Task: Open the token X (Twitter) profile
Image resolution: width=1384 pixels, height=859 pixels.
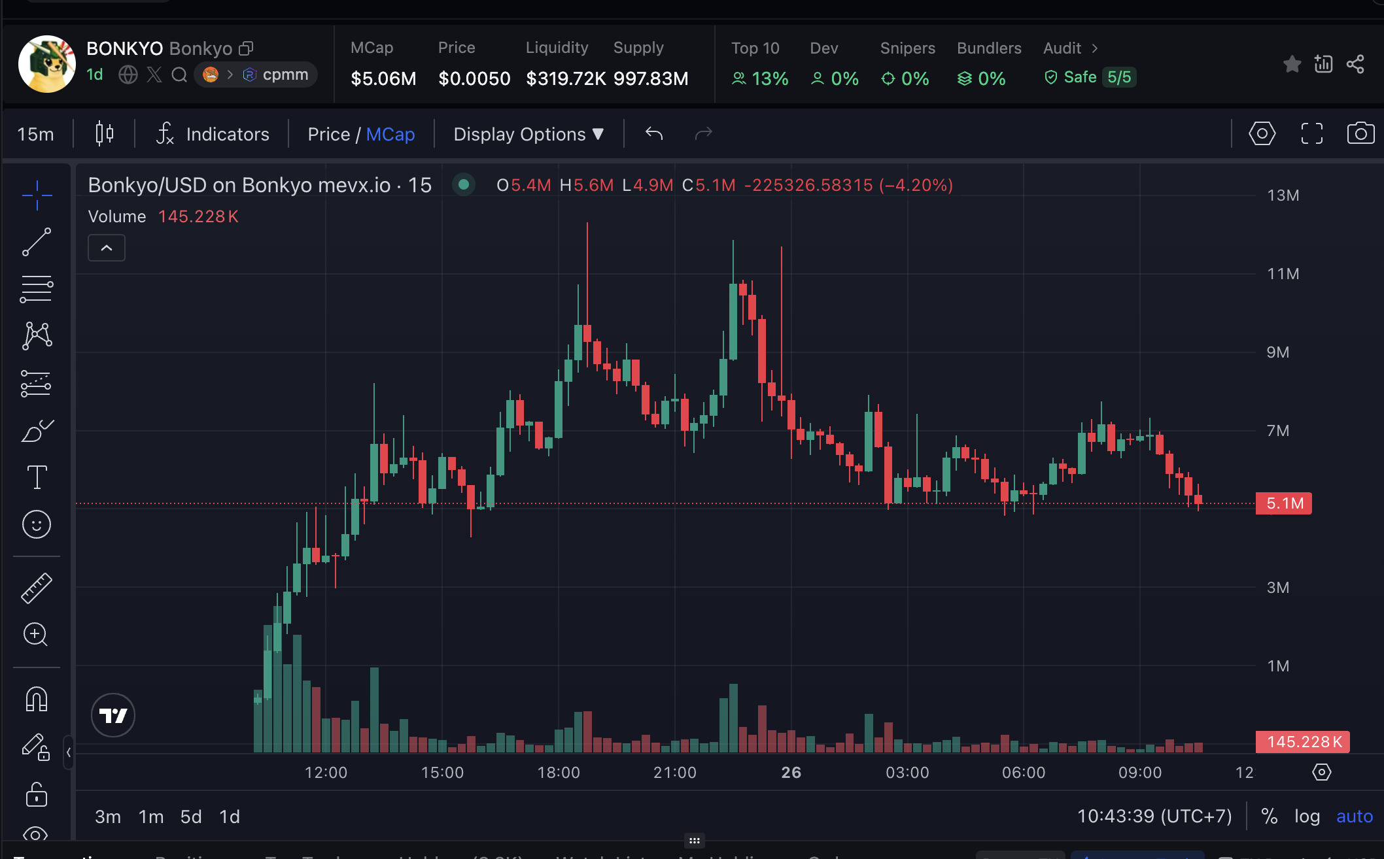Action: click(154, 75)
